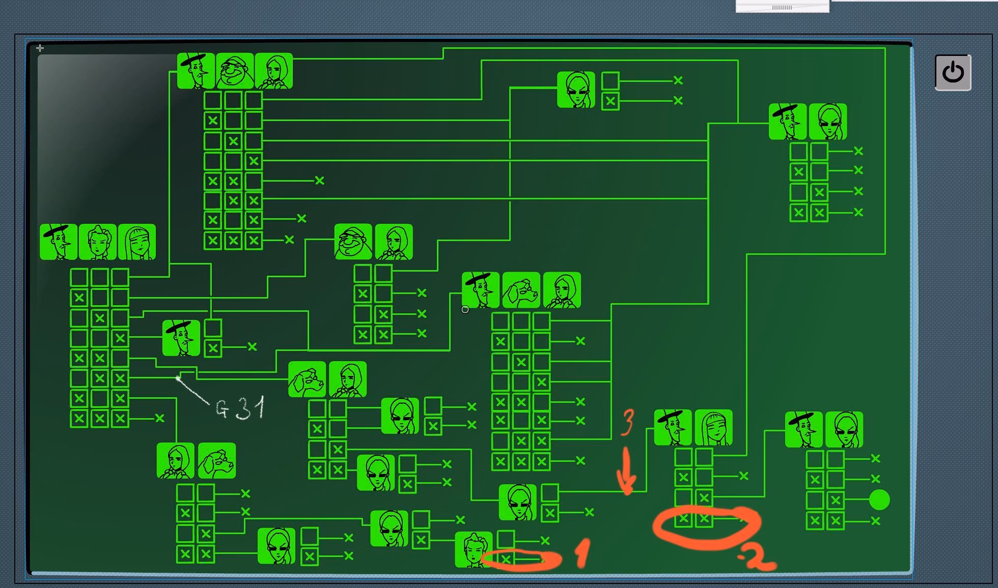Uncheck the crossed box next to the lone hat man
The height and width of the screenshot is (588, 998).
pos(213,348)
